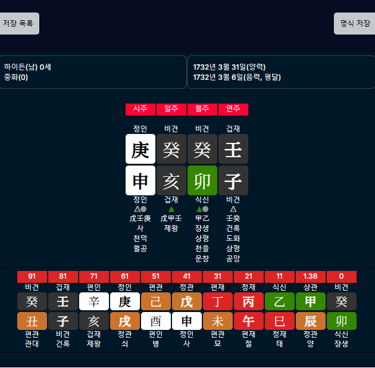
Task: Click the 癸 stem tile in the 91 column
Action: (32, 301)
